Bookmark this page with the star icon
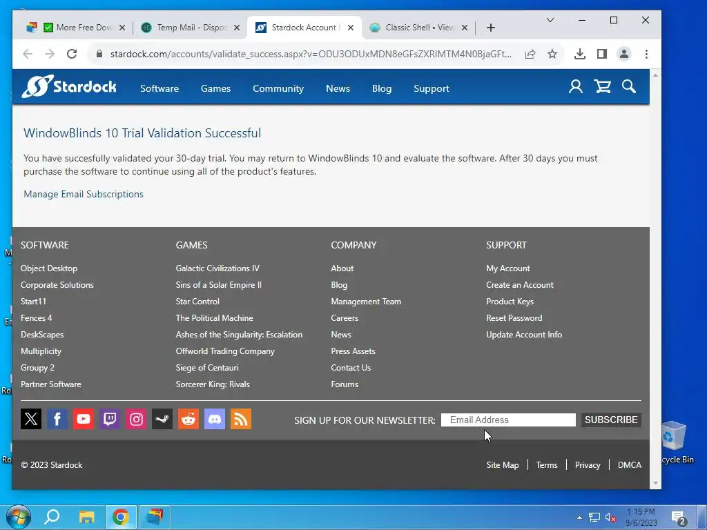Screen dimensions: 707x530 [x=552, y=54]
